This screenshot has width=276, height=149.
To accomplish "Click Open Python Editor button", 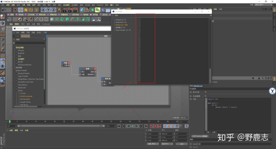I will click(200, 136).
